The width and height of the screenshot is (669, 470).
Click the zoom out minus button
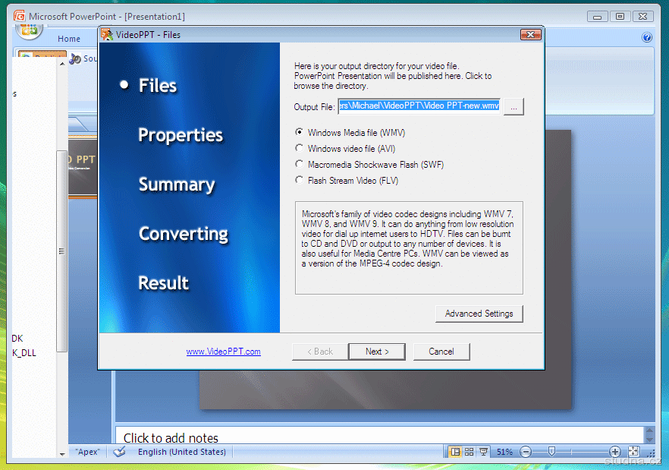(x=526, y=452)
